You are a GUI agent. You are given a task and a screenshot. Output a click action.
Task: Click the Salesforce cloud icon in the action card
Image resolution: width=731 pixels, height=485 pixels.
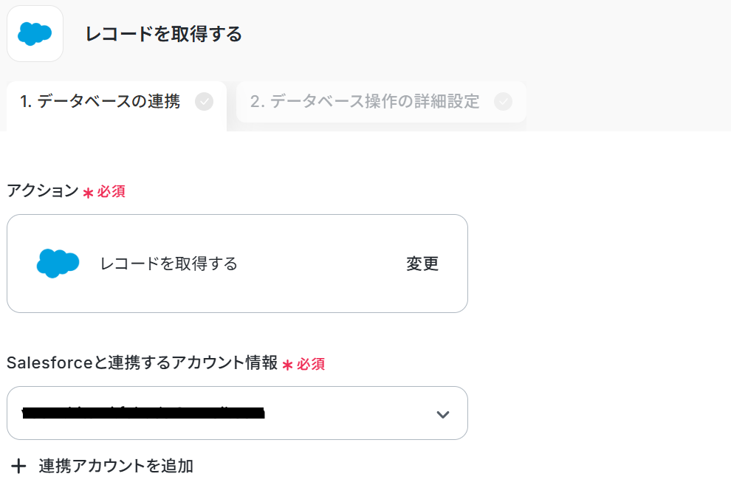(58, 264)
